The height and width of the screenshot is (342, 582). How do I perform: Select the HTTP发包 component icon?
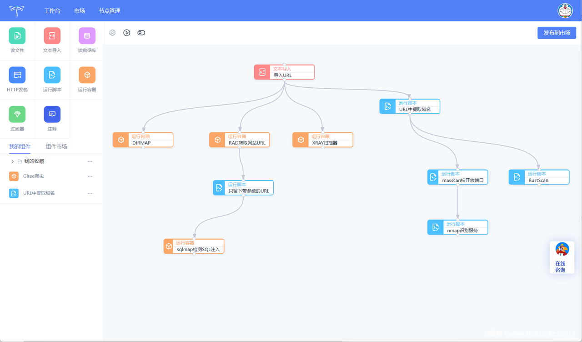coord(17,75)
